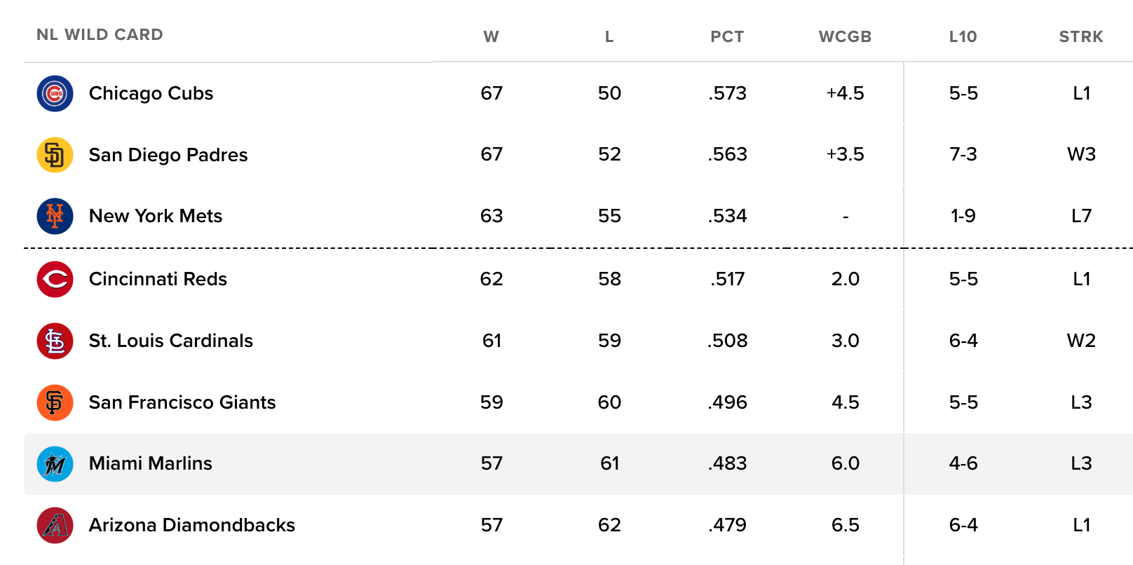
Task: Open the Chicago Cubs team link
Action: click(x=151, y=93)
